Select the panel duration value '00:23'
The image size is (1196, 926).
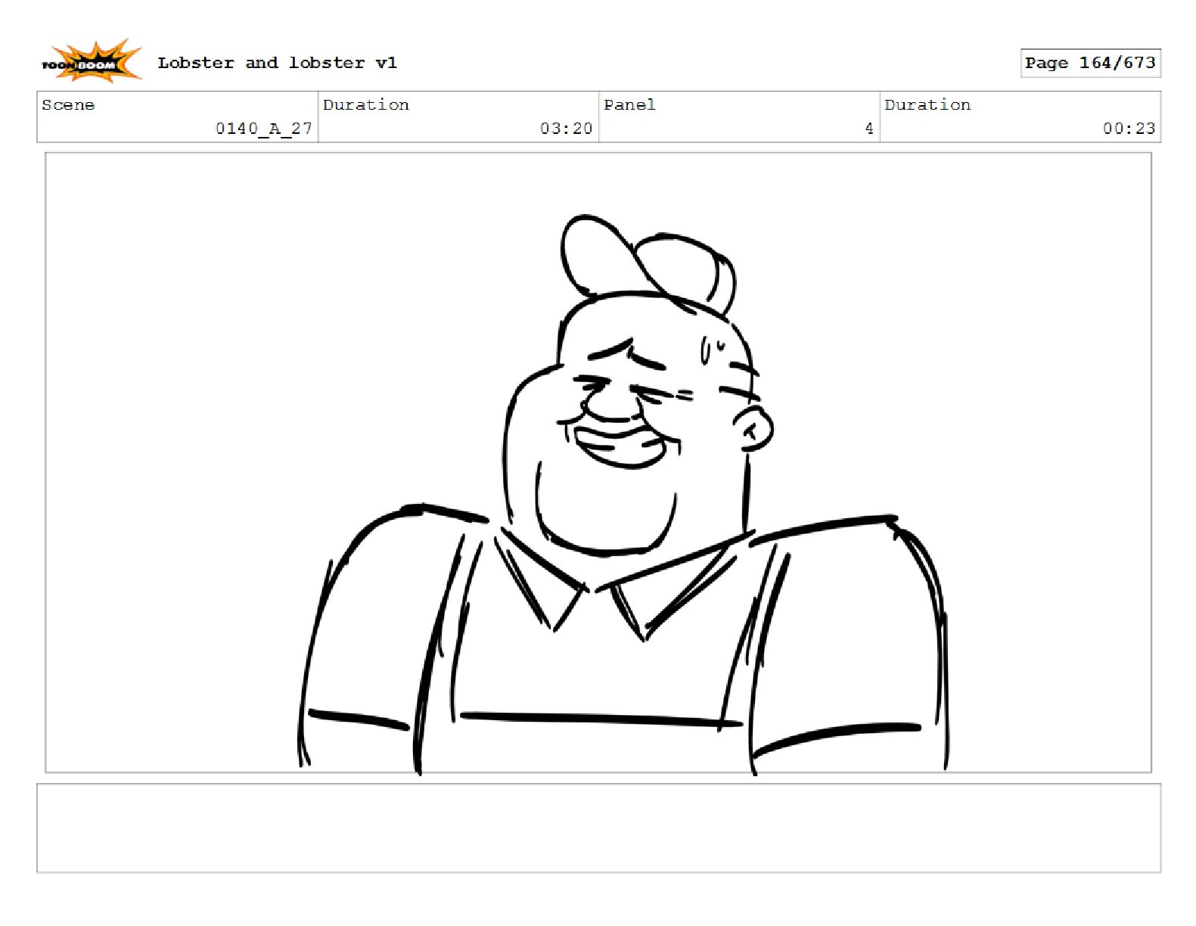(1129, 129)
